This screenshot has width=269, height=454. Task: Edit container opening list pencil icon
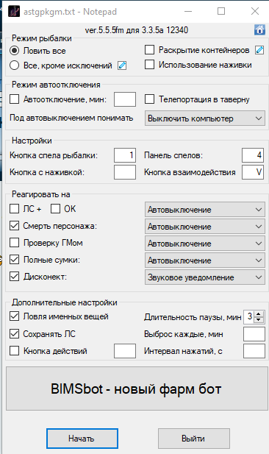click(x=259, y=50)
